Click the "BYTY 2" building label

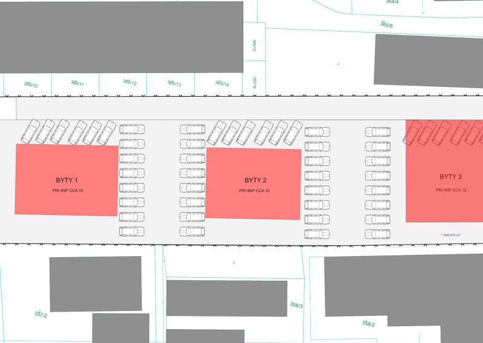[255, 181]
